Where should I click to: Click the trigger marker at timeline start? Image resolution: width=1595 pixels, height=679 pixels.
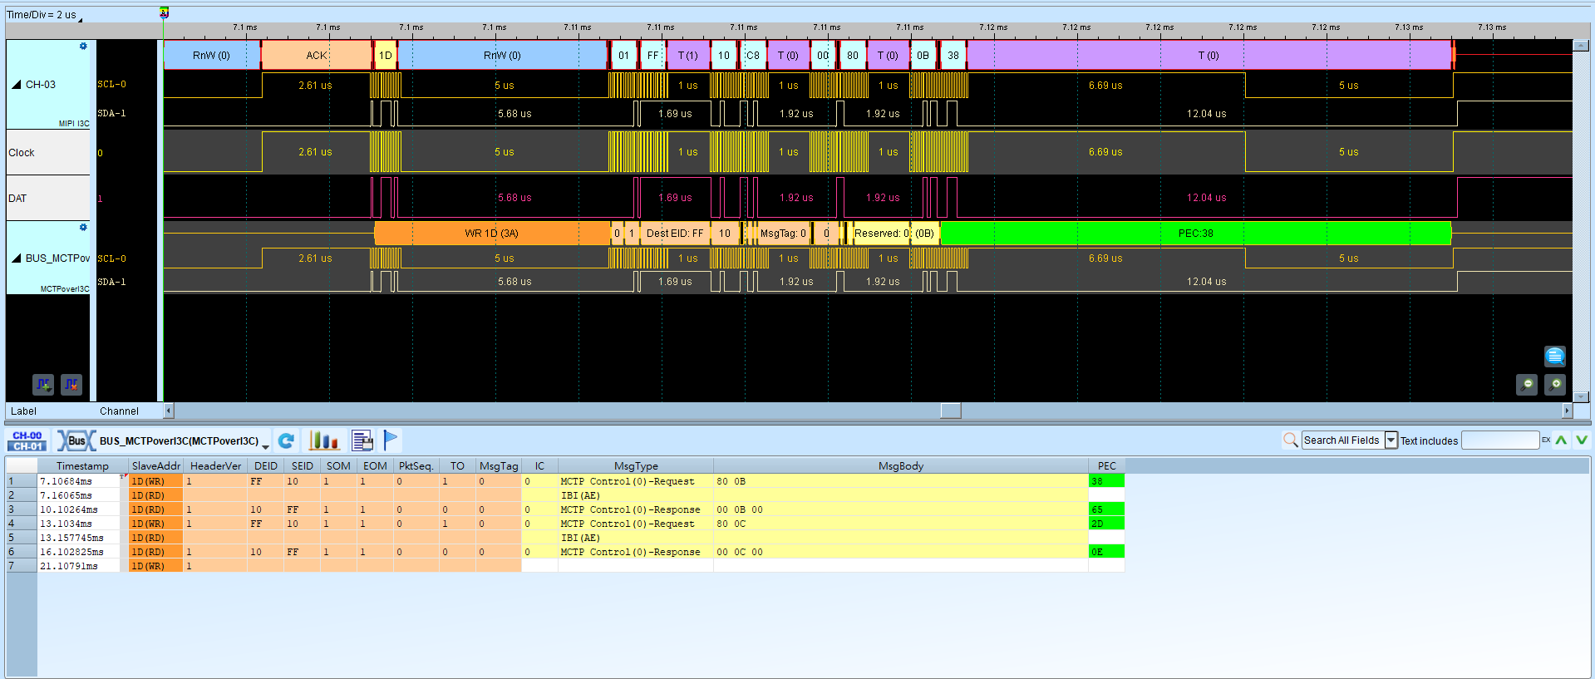[165, 12]
